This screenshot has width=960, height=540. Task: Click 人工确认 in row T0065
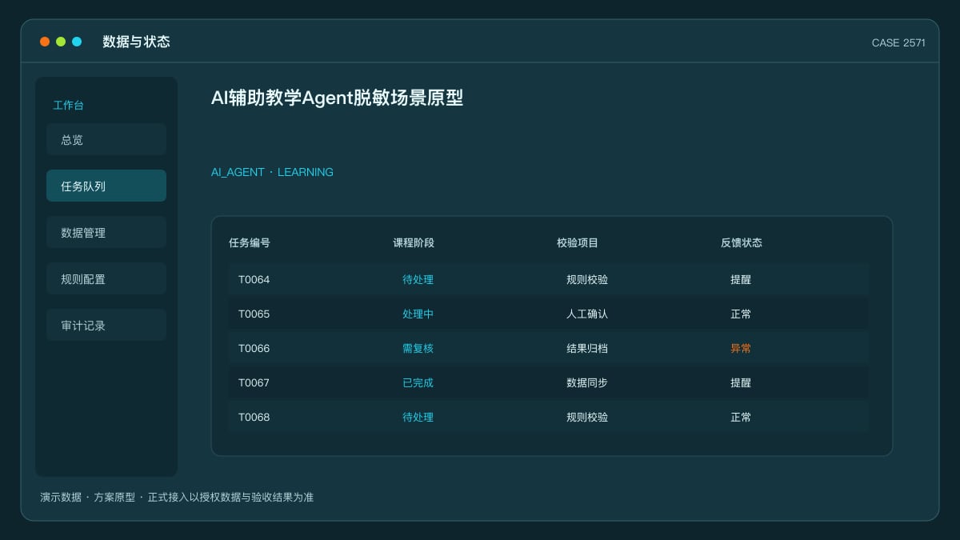pyautogui.click(x=587, y=314)
